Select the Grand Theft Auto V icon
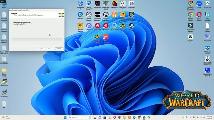Viewport: 214px width, 120px height. (x=106, y=4)
